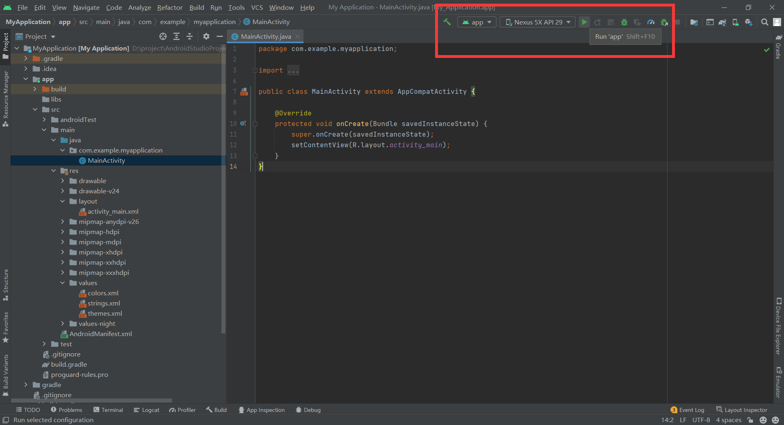Click the Run Anything toolbar icon
Screen dimensions: 784x425
click(710, 22)
